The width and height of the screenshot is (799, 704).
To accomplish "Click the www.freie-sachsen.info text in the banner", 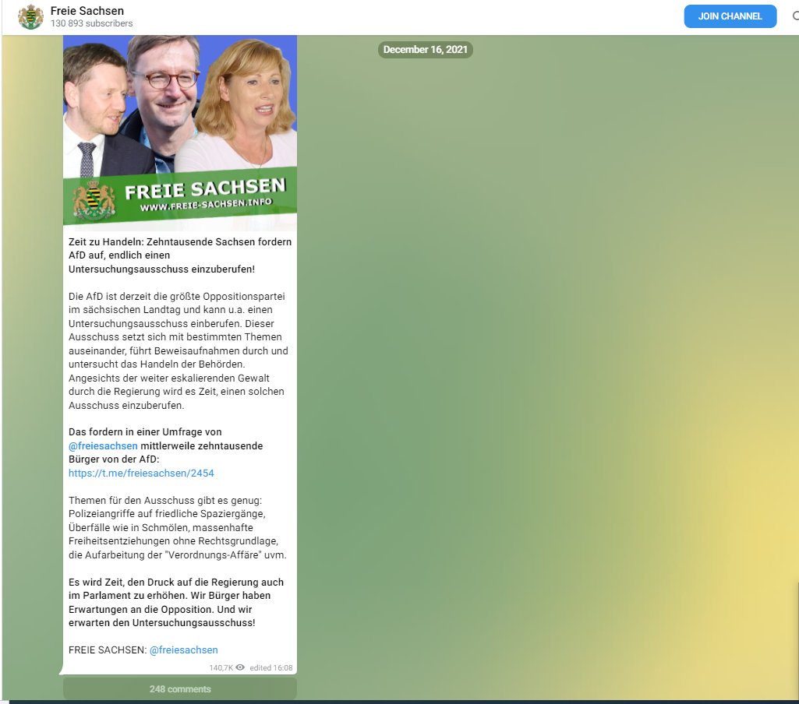I will [206, 205].
